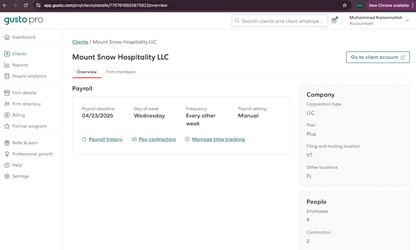Click the Contractors count 2

[x=308, y=241]
